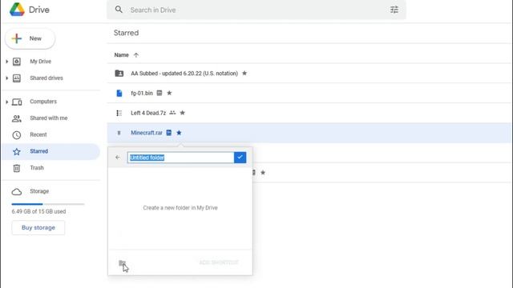
Task: Sort by the Name column header
Action: (121, 55)
